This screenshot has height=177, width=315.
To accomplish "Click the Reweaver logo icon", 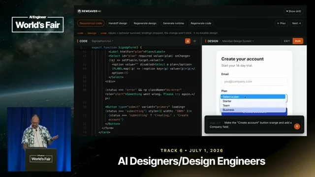I will point(79,11).
